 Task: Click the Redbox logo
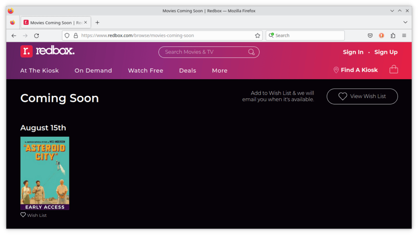(47, 51)
